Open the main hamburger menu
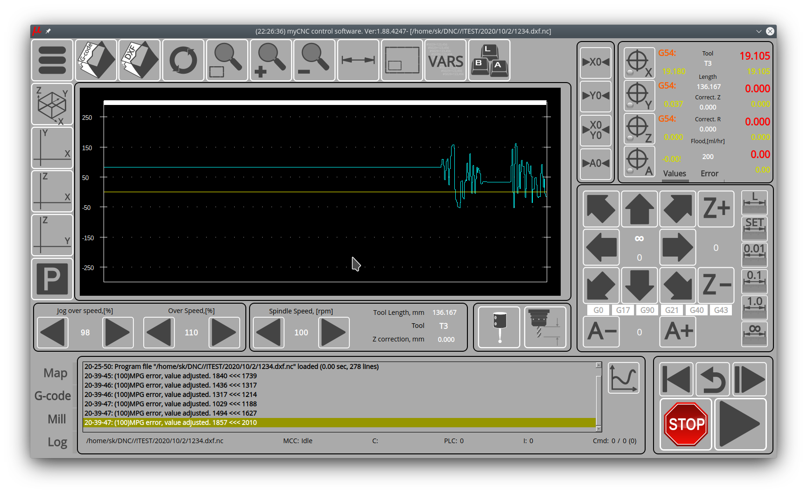The width and height of the screenshot is (807, 494). tap(52, 60)
